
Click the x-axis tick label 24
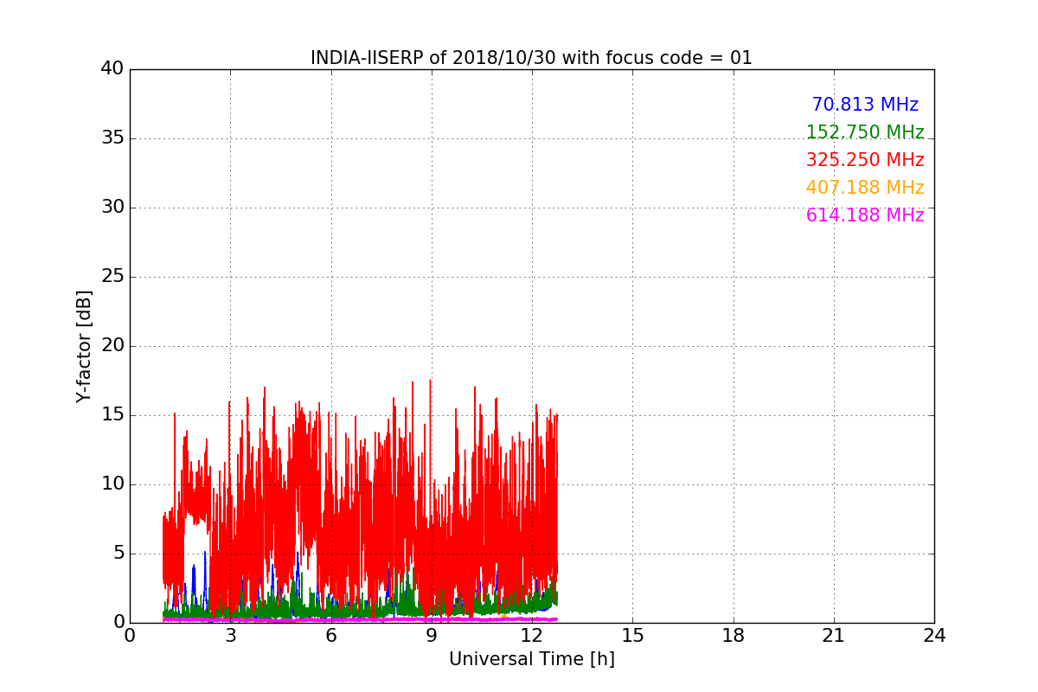(934, 636)
